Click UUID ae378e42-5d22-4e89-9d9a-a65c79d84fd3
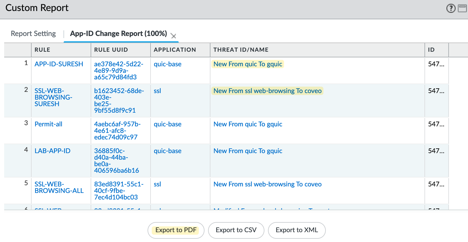468x242 pixels. tap(119, 71)
